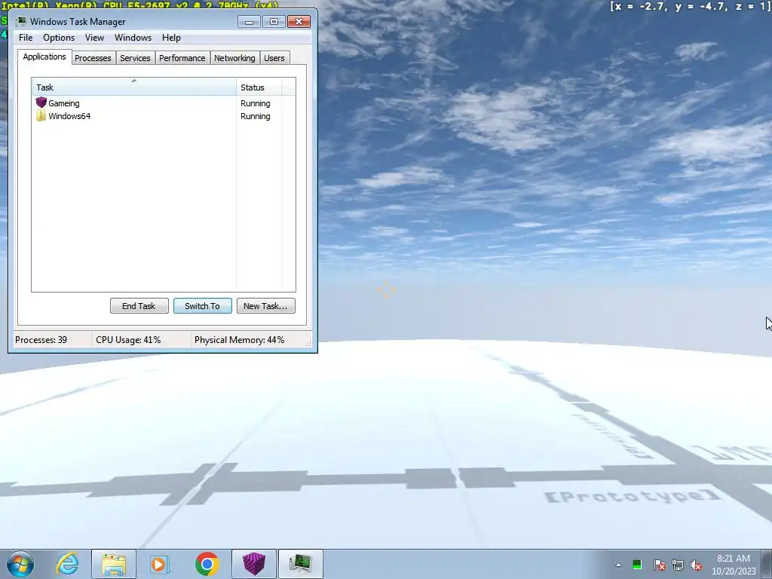Close the Task Manager window
This screenshot has width=772, height=579.
tap(299, 22)
